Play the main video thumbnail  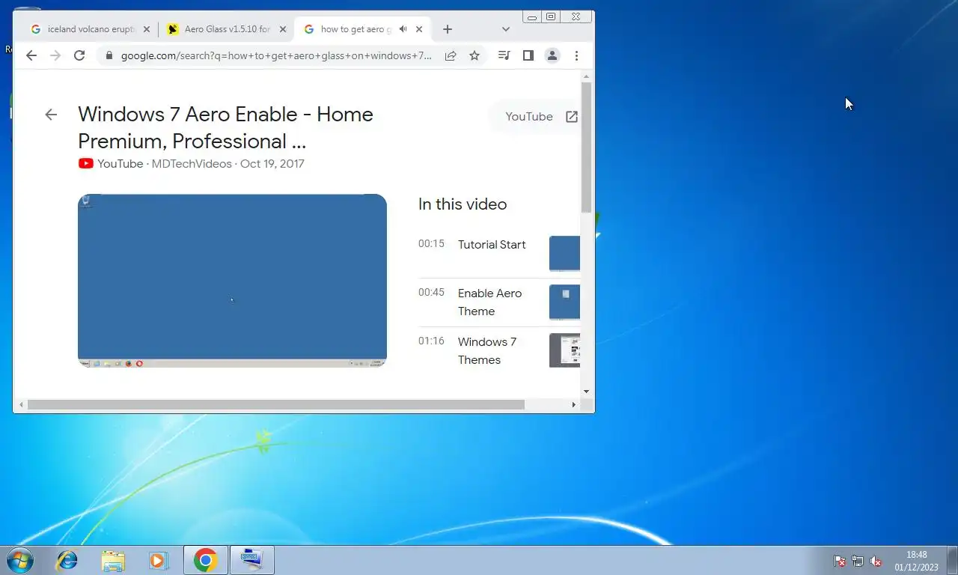point(232,281)
